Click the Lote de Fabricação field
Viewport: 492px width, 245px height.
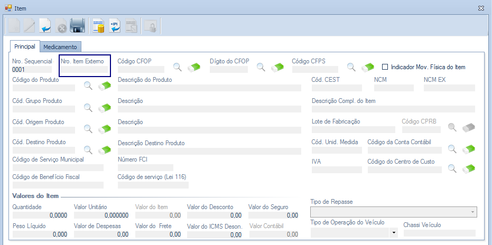pyautogui.click(x=354, y=129)
